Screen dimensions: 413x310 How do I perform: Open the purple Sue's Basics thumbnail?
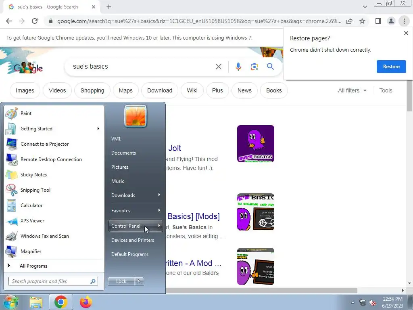pyautogui.click(x=255, y=144)
